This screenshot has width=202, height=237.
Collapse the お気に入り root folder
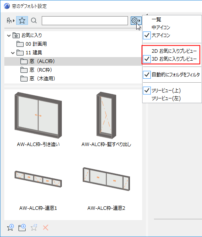point(9,36)
